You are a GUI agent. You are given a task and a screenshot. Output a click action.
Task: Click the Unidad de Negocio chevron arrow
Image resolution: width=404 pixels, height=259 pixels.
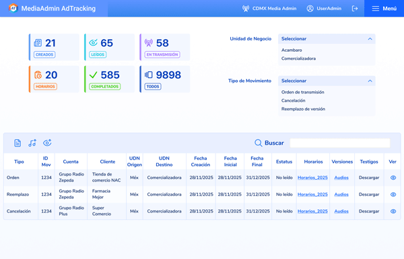(370, 39)
